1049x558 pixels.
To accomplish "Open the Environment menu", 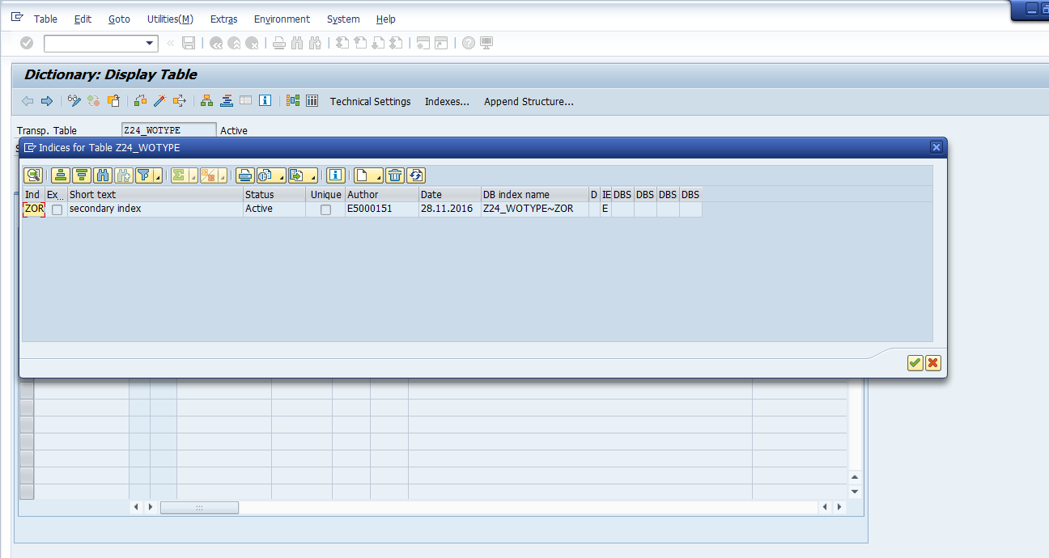I will tap(282, 19).
